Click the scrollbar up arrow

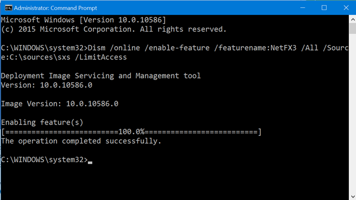(x=353, y=20)
